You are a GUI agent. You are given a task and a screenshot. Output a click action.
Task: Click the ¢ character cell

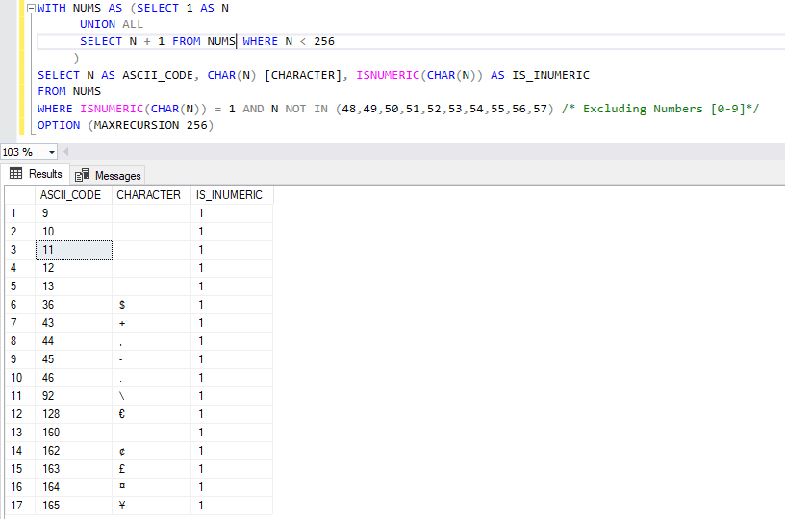click(152, 451)
